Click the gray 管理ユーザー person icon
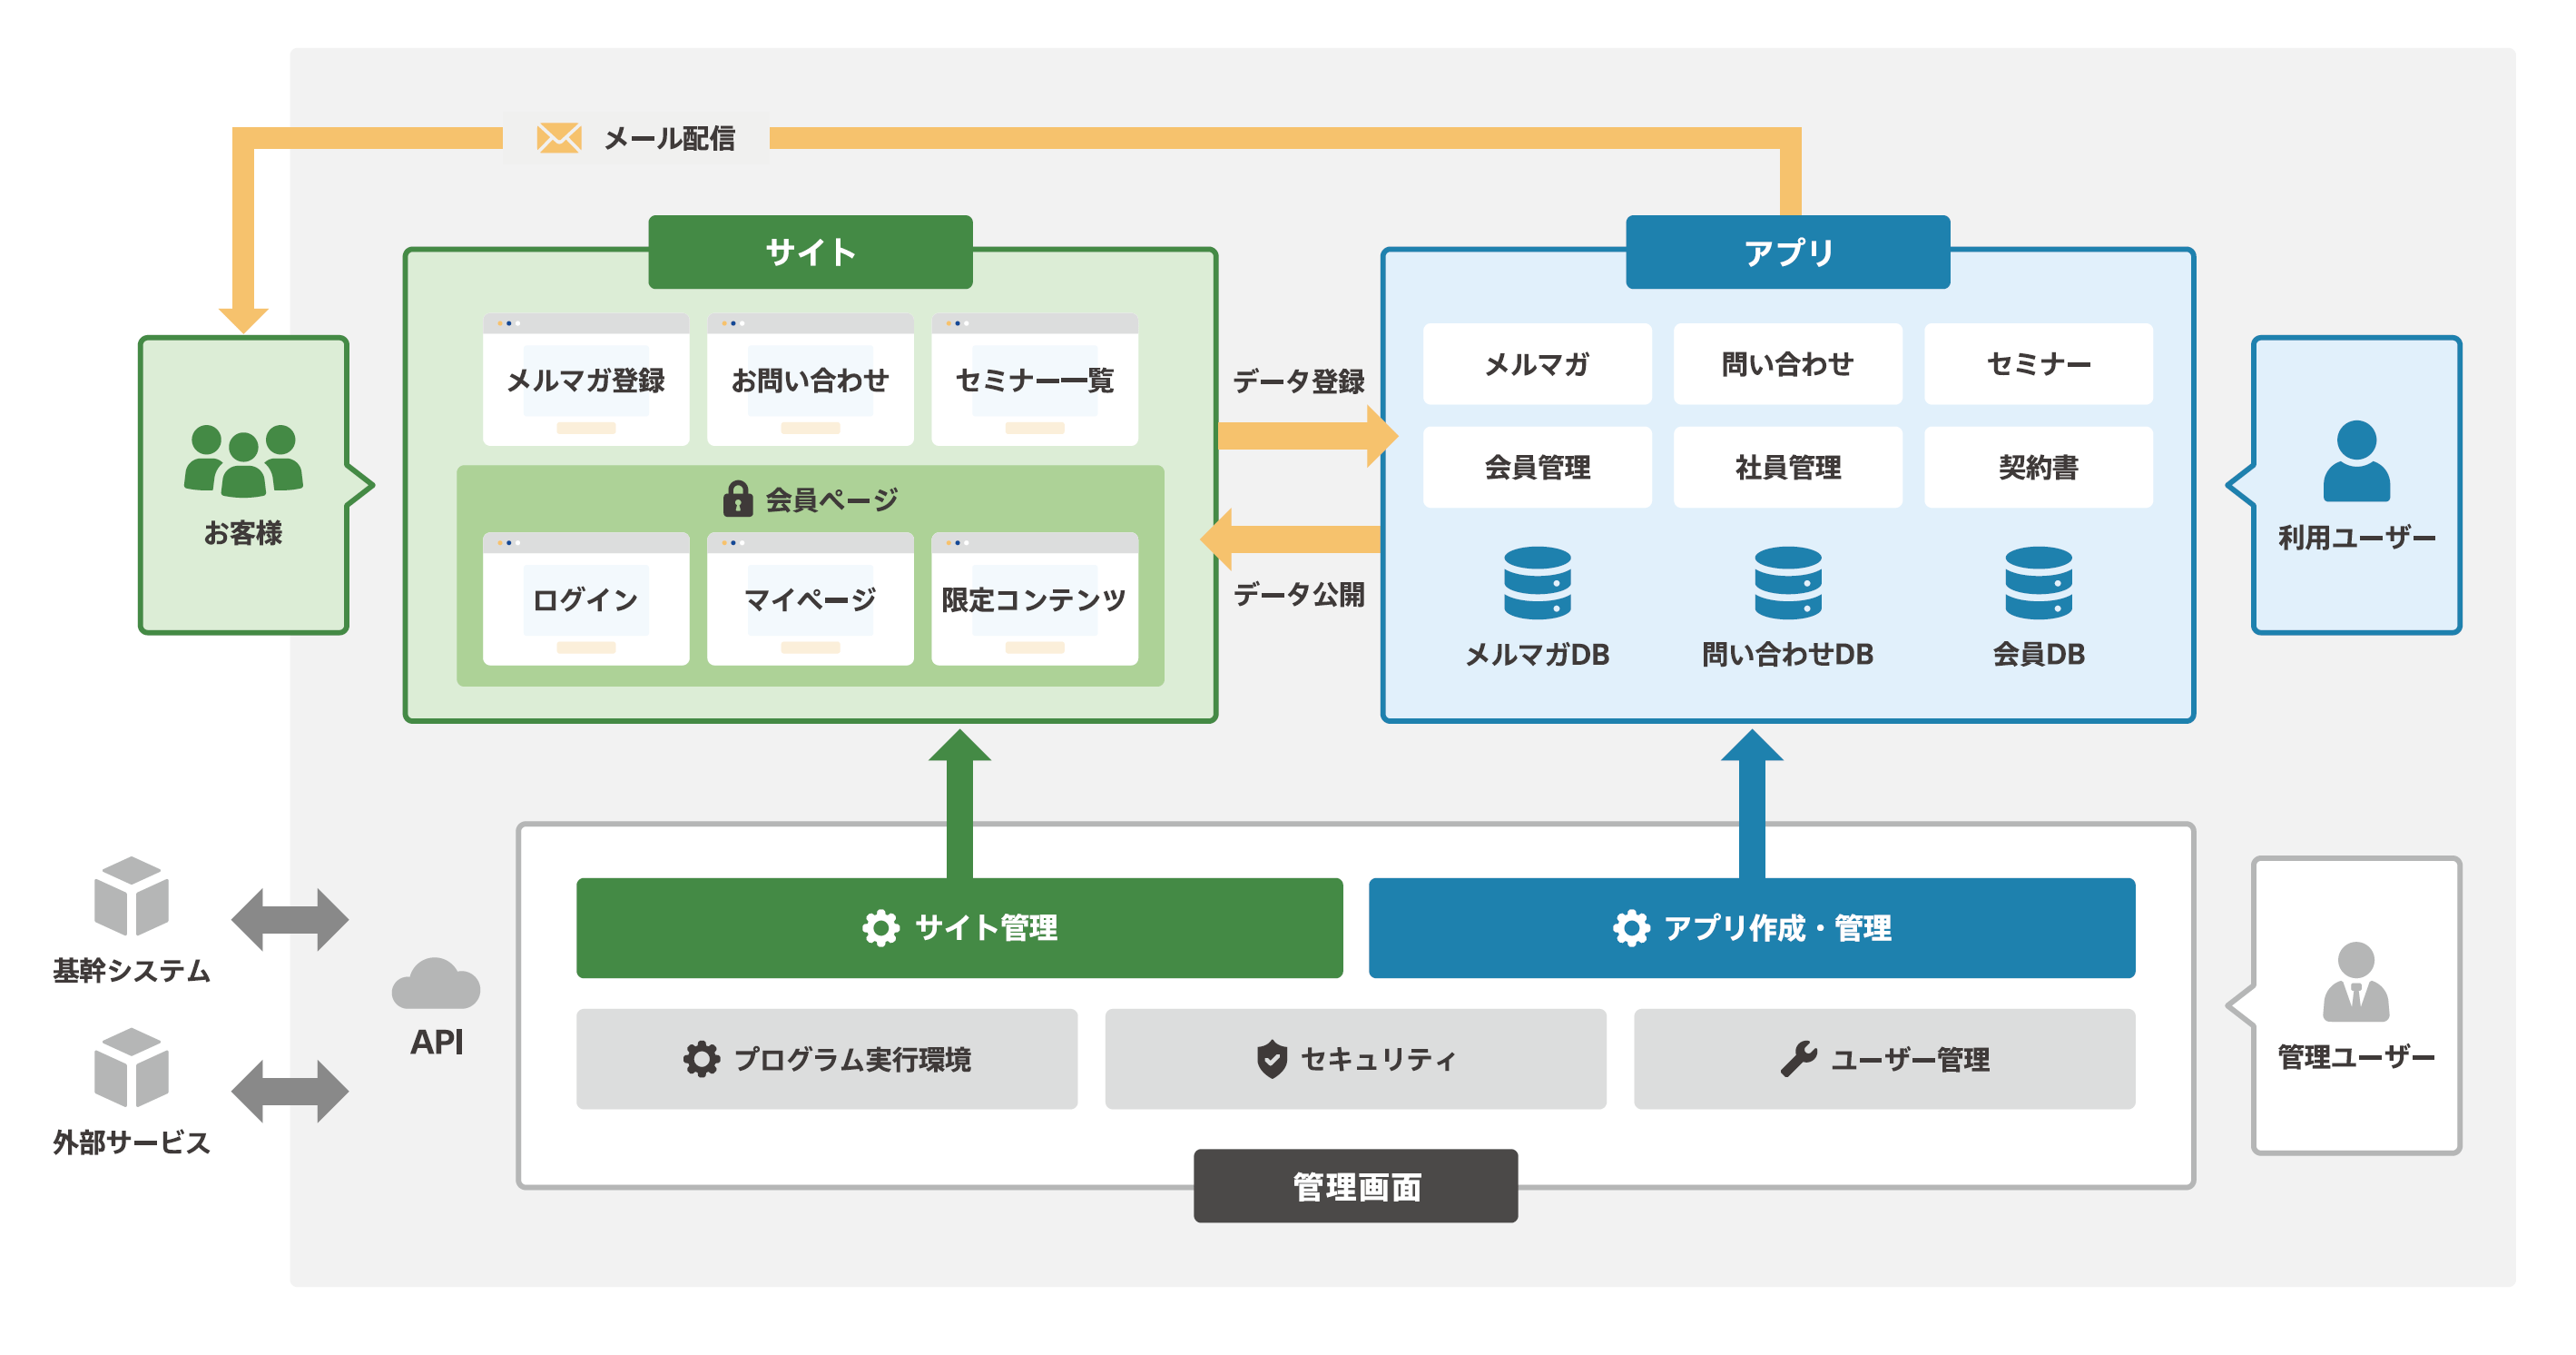This screenshot has width=2576, height=1355. [2356, 982]
